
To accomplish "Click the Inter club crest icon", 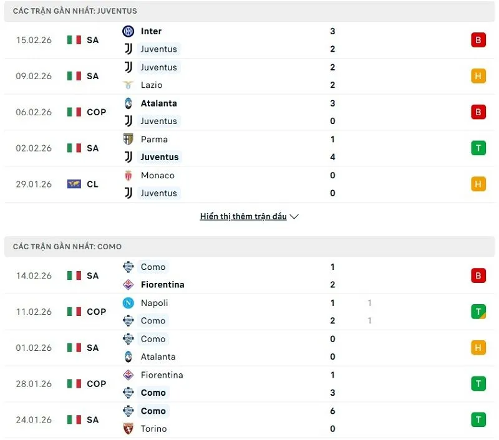I will tap(128, 31).
